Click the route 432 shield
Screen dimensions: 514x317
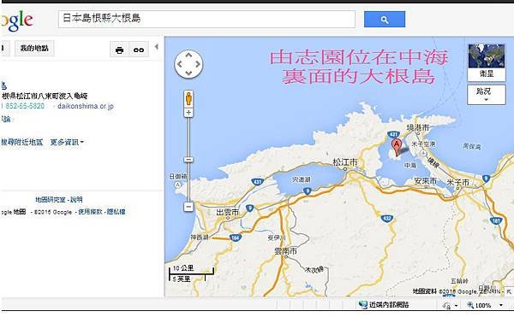tap(387, 218)
